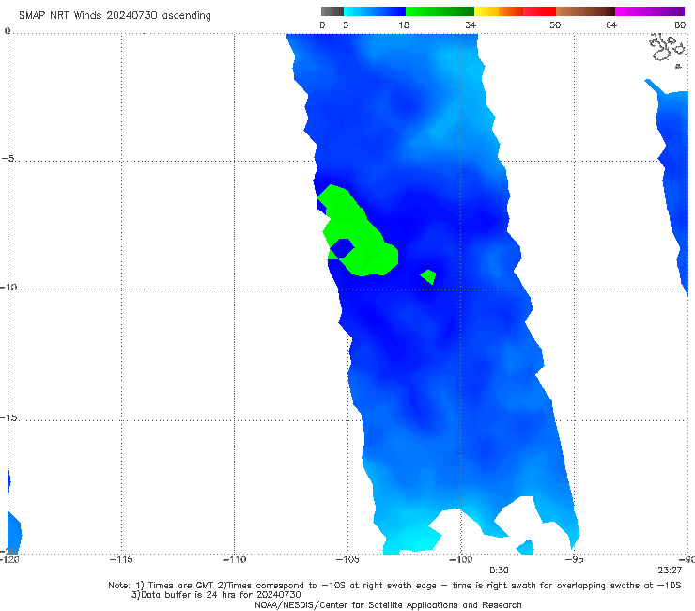The height and width of the screenshot is (611, 695).
Task: Click the green segment of the wind color bar
Action: tap(440, 11)
